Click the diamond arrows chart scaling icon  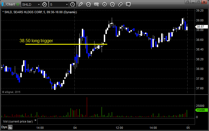[x=120, y=4]
